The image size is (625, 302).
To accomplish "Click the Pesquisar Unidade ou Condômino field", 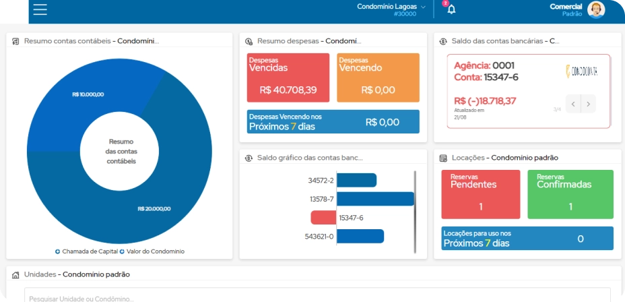I will pyautogui.click(x=317, y=297).
